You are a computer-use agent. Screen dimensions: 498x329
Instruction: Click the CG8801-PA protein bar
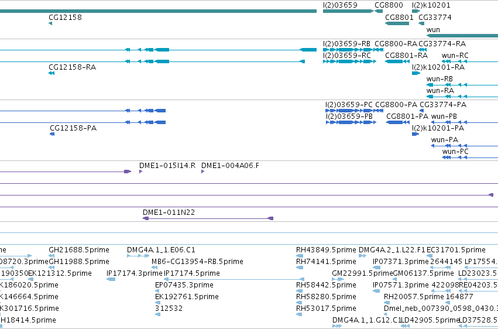click(397, 122)
